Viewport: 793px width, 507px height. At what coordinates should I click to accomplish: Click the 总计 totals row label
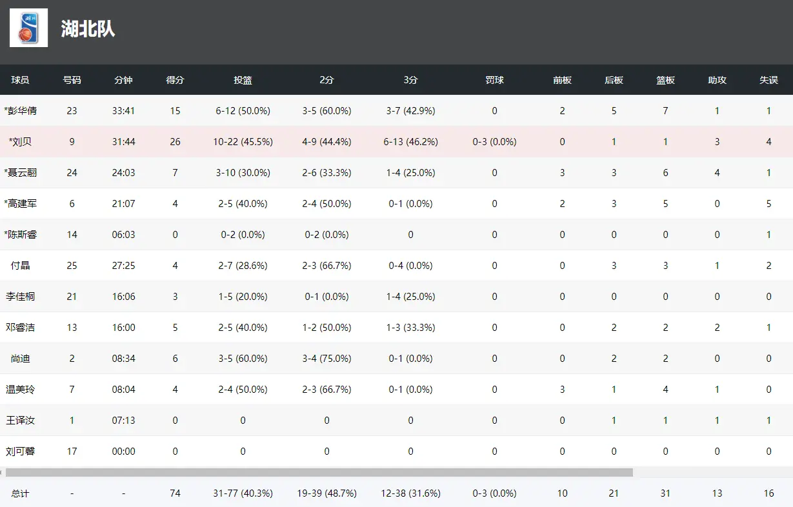click(x=20, y=493)
